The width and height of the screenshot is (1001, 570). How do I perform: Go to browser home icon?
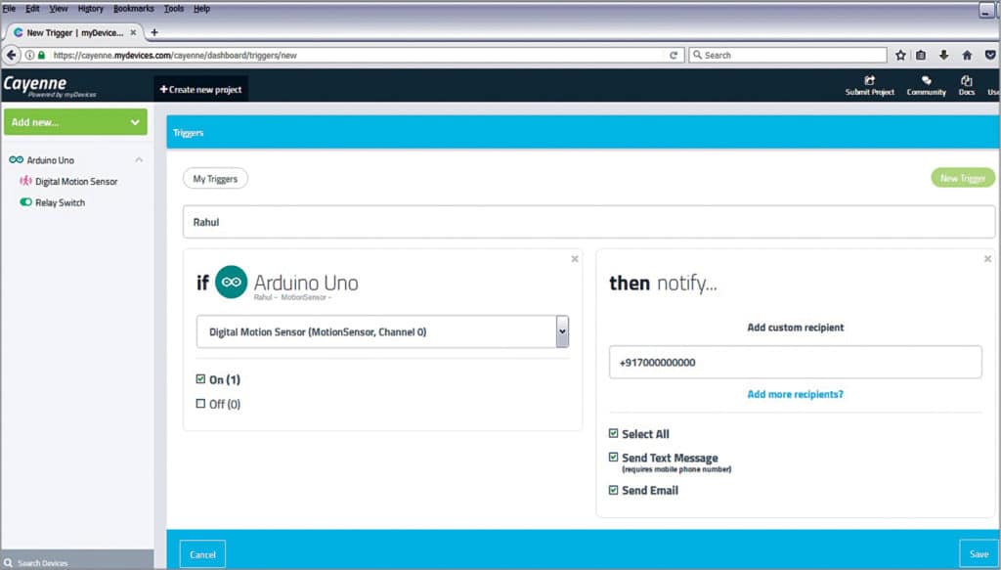[x=967, y=55]
